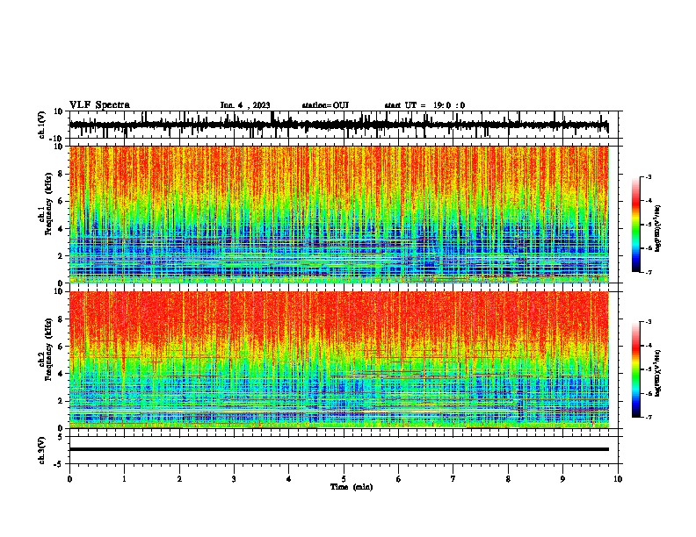696x537 pixels.
Task: Click the ch.1 spectrogram plot
Action: (339, 214)
